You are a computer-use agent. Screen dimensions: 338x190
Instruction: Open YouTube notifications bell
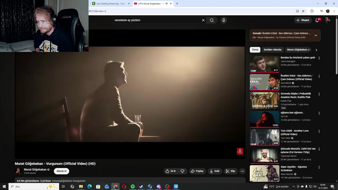tap(317, 20)
